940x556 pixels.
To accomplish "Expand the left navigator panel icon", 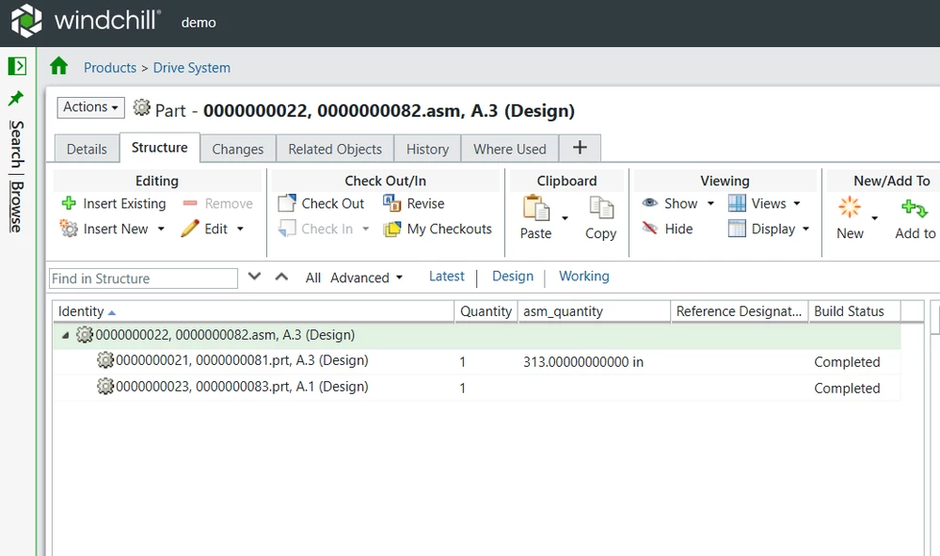I will click(x=17, y=66).
